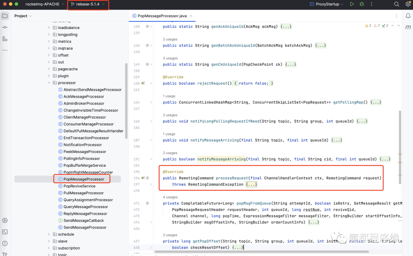Viewport: 413px width, 256px height.
Task: Expand the loadbalance package
Action: pos(49,27)
